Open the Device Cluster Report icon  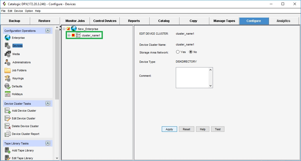point(8,134)
